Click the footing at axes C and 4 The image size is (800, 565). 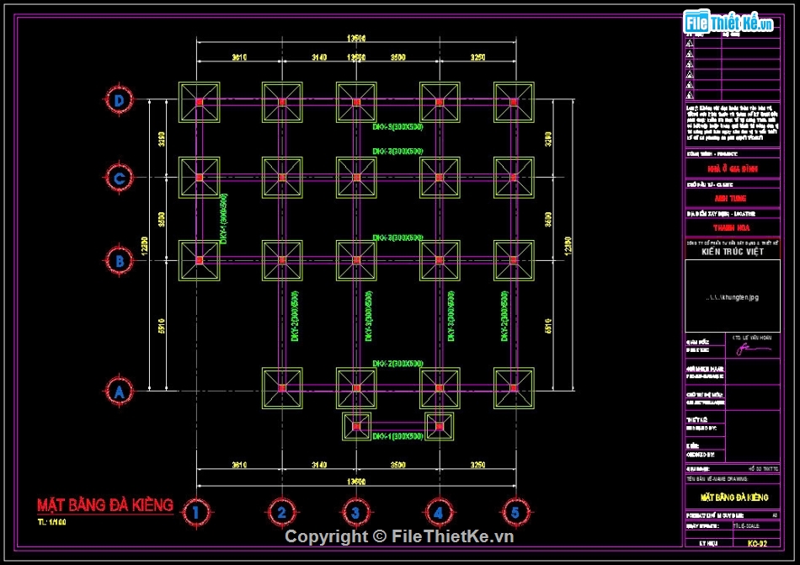coord(440,178)
